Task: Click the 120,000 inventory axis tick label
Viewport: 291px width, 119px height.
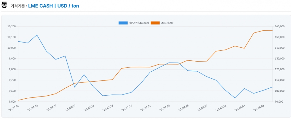Action: pos(279,69)
